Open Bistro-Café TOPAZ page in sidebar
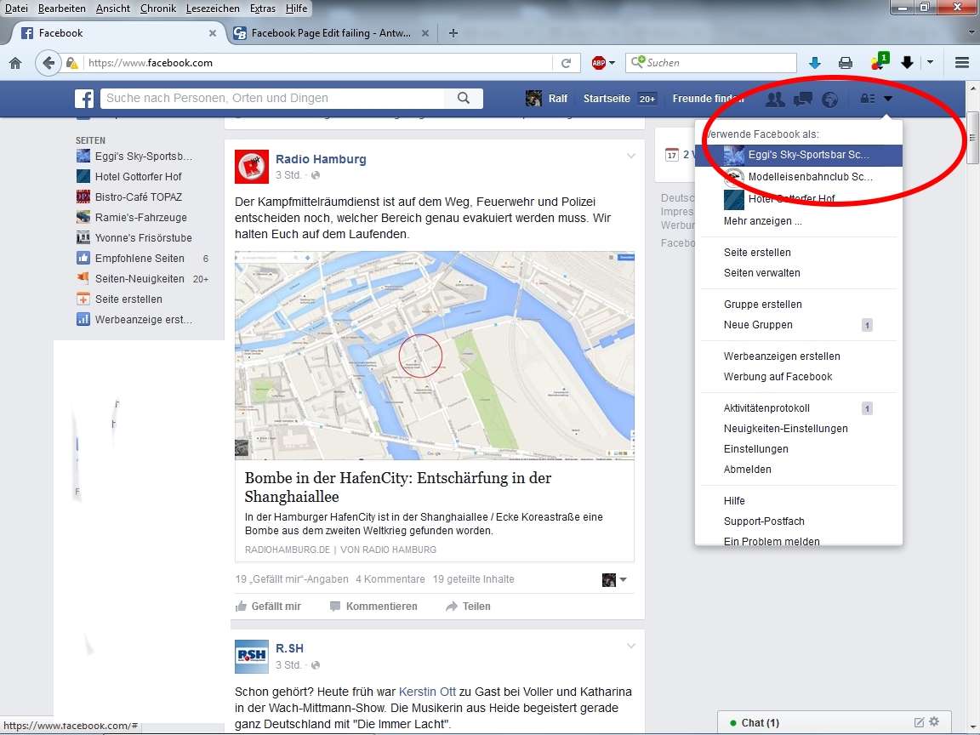Screen dimensions: 980x735 (138, 197)
